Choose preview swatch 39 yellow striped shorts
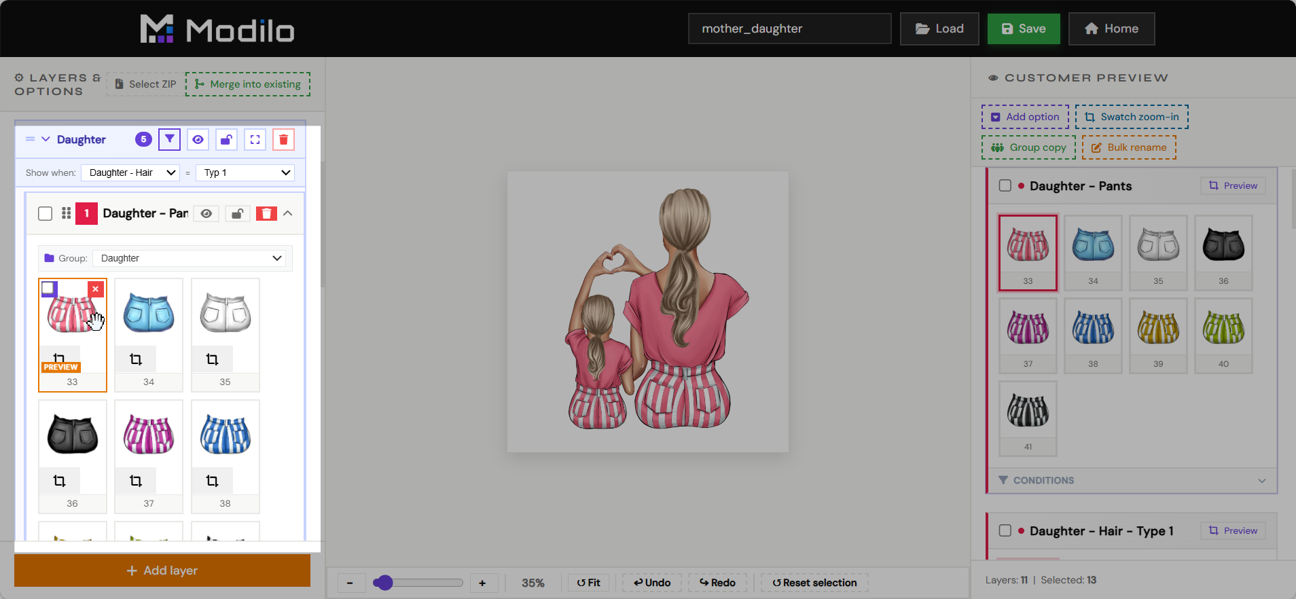 [x=1158, y=335]
